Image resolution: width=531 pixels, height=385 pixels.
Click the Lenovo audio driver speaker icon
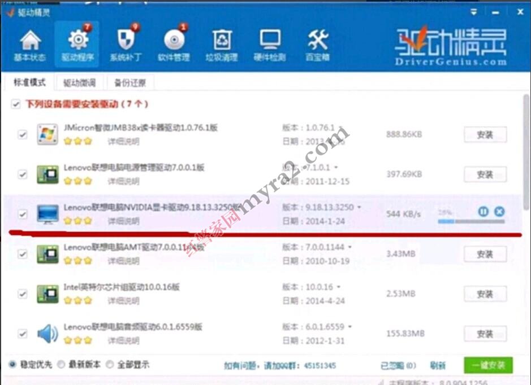48,334
